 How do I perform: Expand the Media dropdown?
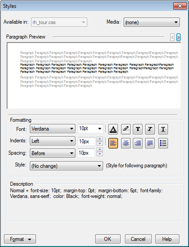click(152, 22)
